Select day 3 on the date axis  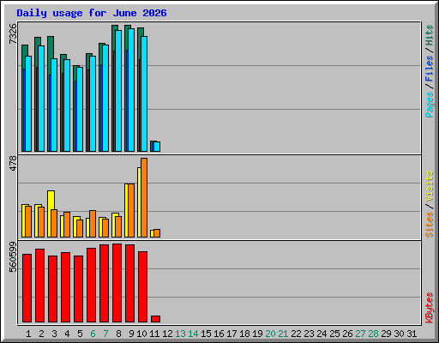(x=54, y=334)
